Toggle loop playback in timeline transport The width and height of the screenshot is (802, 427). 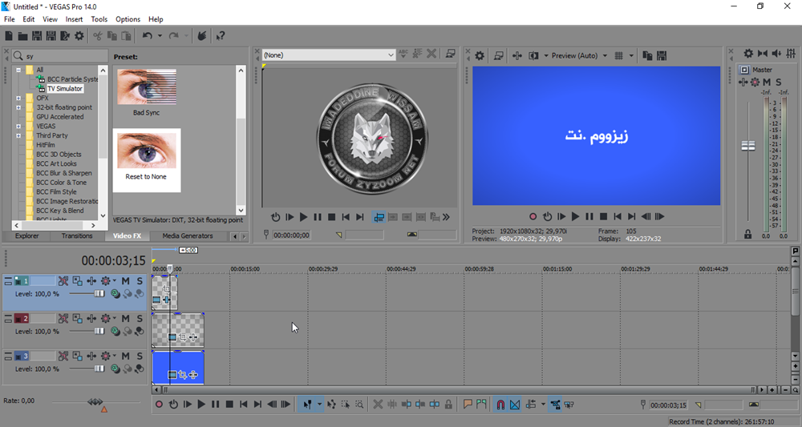click(173, 405)
